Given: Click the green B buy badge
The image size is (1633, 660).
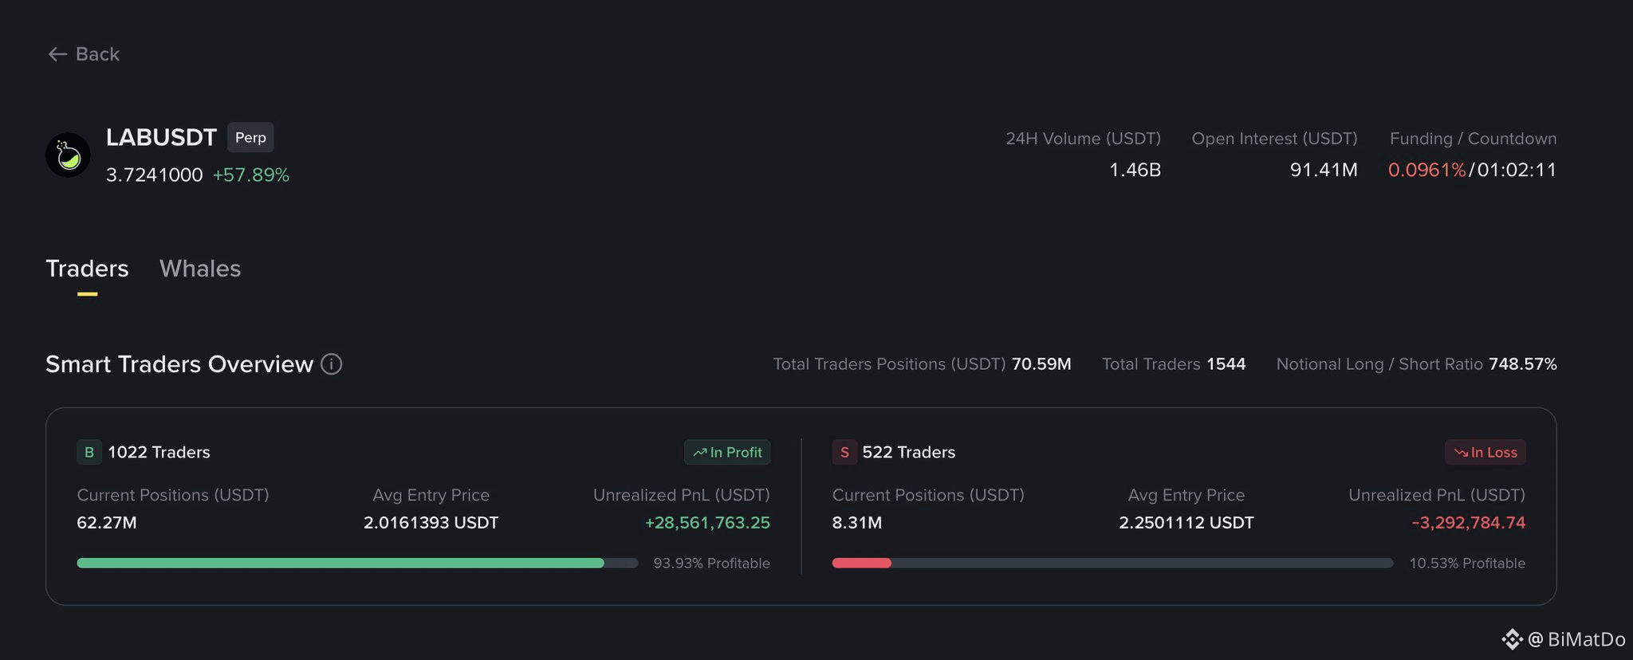Looking at the screenshot, I should click(89, 453).
